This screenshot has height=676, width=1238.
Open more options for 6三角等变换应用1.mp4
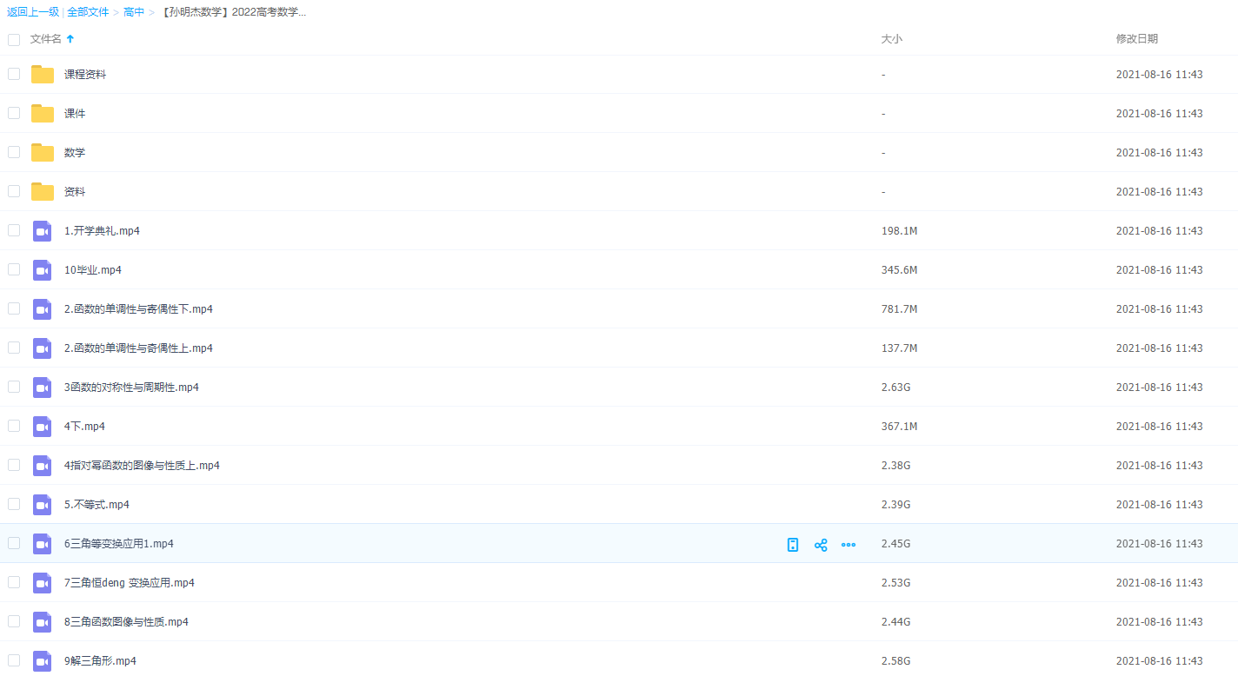pos(849,545)
